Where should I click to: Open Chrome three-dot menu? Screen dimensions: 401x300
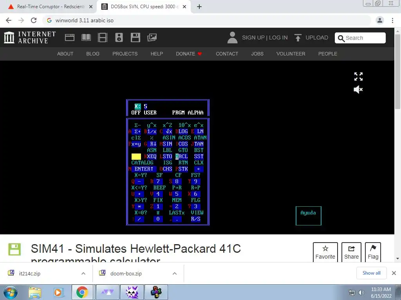point(392,20)
